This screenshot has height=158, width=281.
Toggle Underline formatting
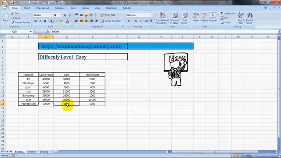tap(45, 21)
